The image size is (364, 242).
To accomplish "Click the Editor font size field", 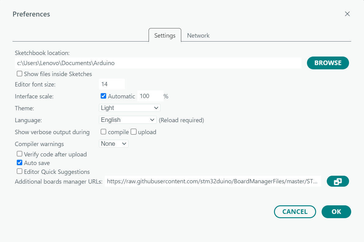I will (112, 84).
